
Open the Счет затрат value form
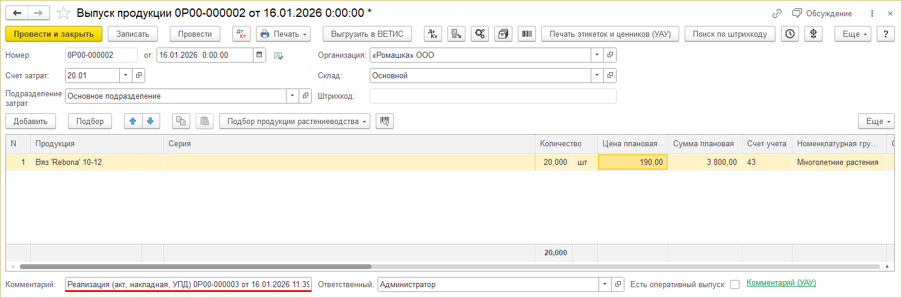pyautogui.click(x=139, y=76)
